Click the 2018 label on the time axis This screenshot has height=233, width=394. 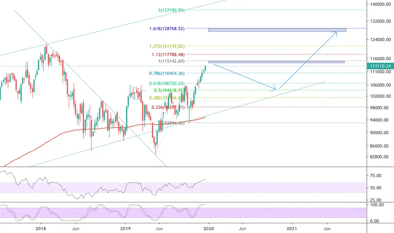41,229
